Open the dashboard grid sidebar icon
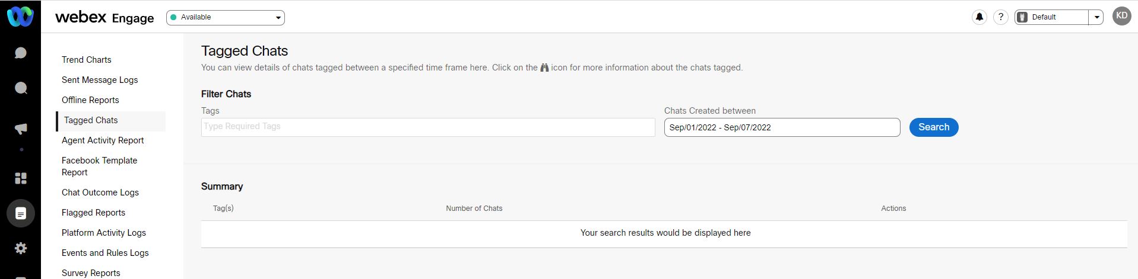 [x=20, y=178]
